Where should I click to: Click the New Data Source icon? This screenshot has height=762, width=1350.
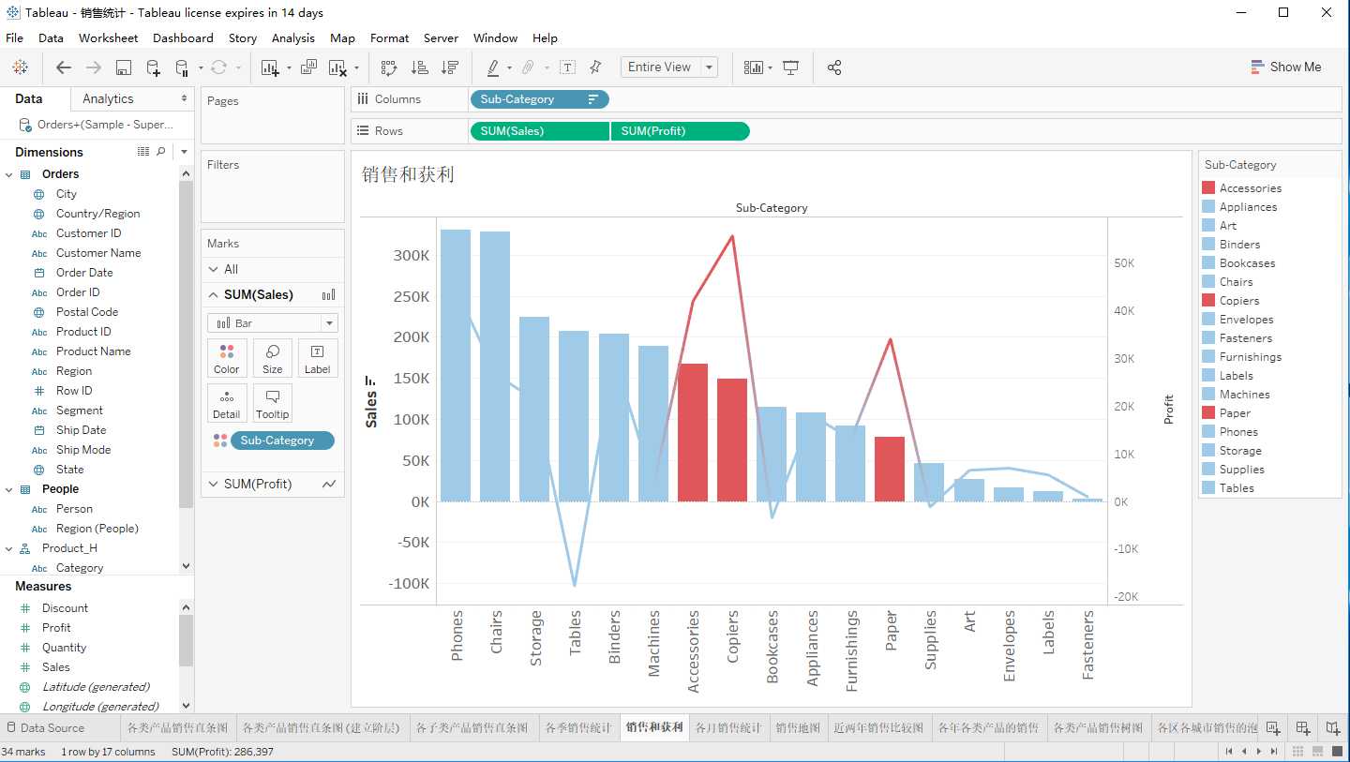pyautogui.click(x=153, y=67)
